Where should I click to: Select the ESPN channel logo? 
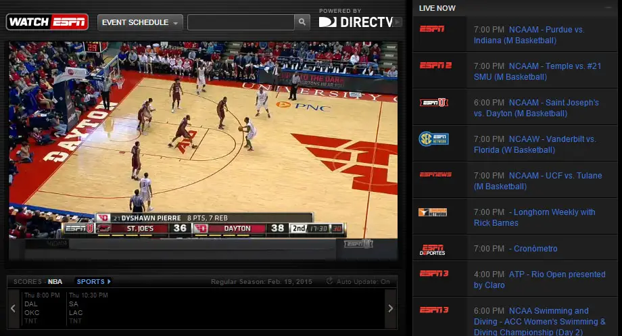[x=432, y=29]
